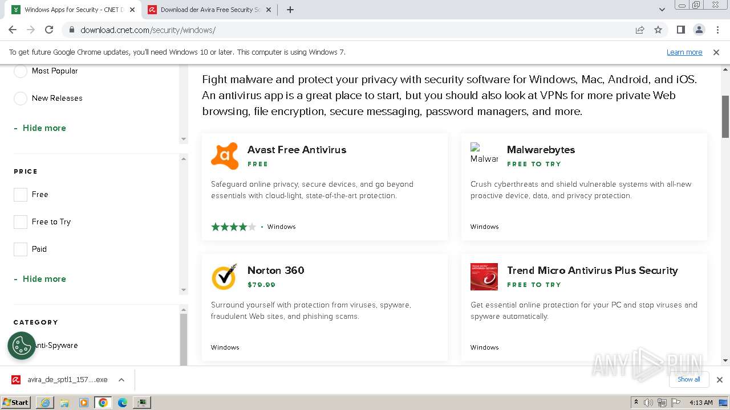Launch Microsoft Edge from taskbar
Image resolution: width=730 pixels, height=410 pixels.
click(123, 403)
